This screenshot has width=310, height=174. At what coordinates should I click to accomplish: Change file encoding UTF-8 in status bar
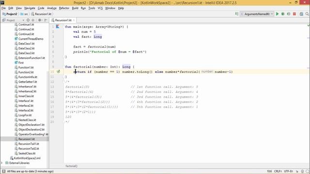tap(289, 171)
